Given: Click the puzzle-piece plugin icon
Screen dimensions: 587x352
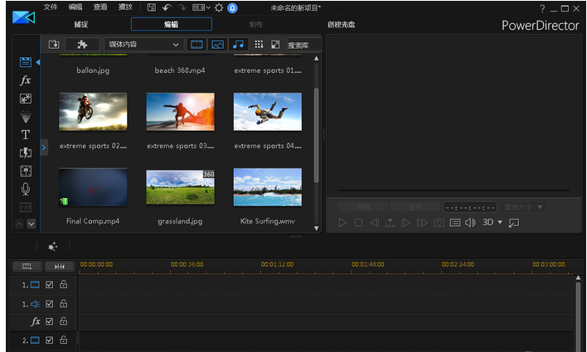Looking at the screenshot, I should pos(82,44).
